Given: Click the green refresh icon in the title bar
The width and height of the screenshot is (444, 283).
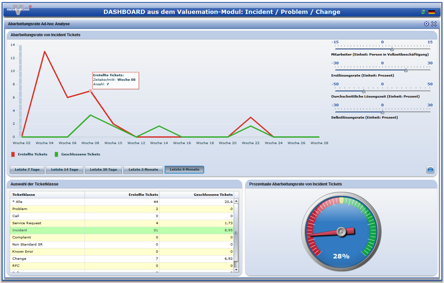Looking at the screenshot, I should pyautogui.click(x=423, y=12).
